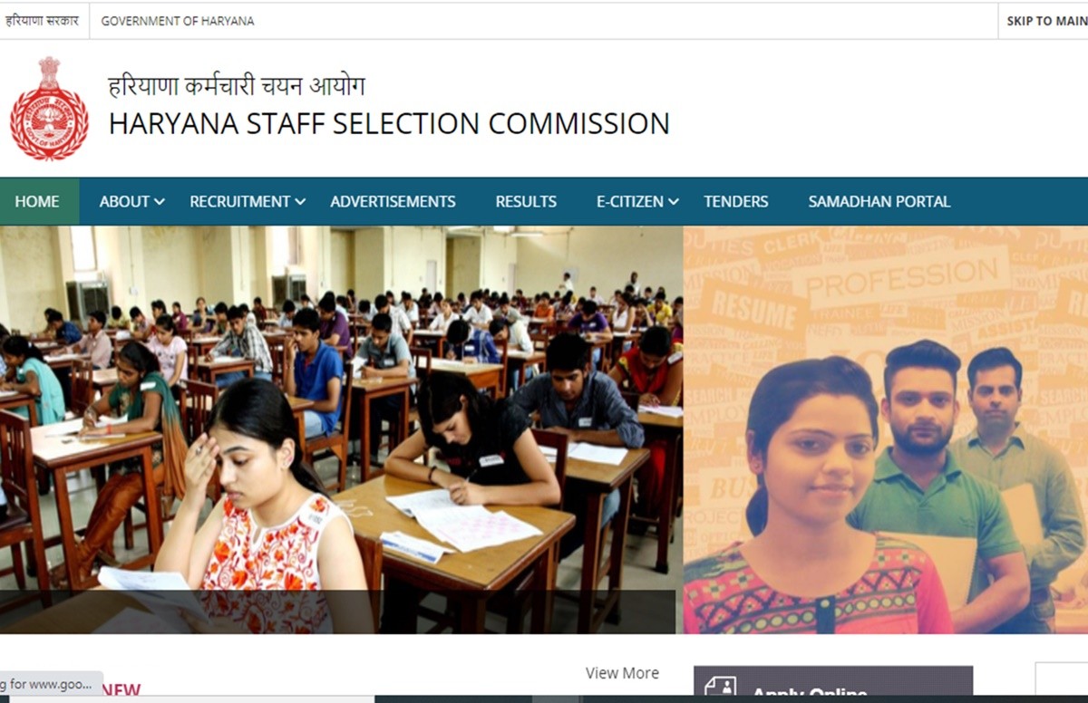
Task: Click the Apply Online form icon
Action: point(721,688)
